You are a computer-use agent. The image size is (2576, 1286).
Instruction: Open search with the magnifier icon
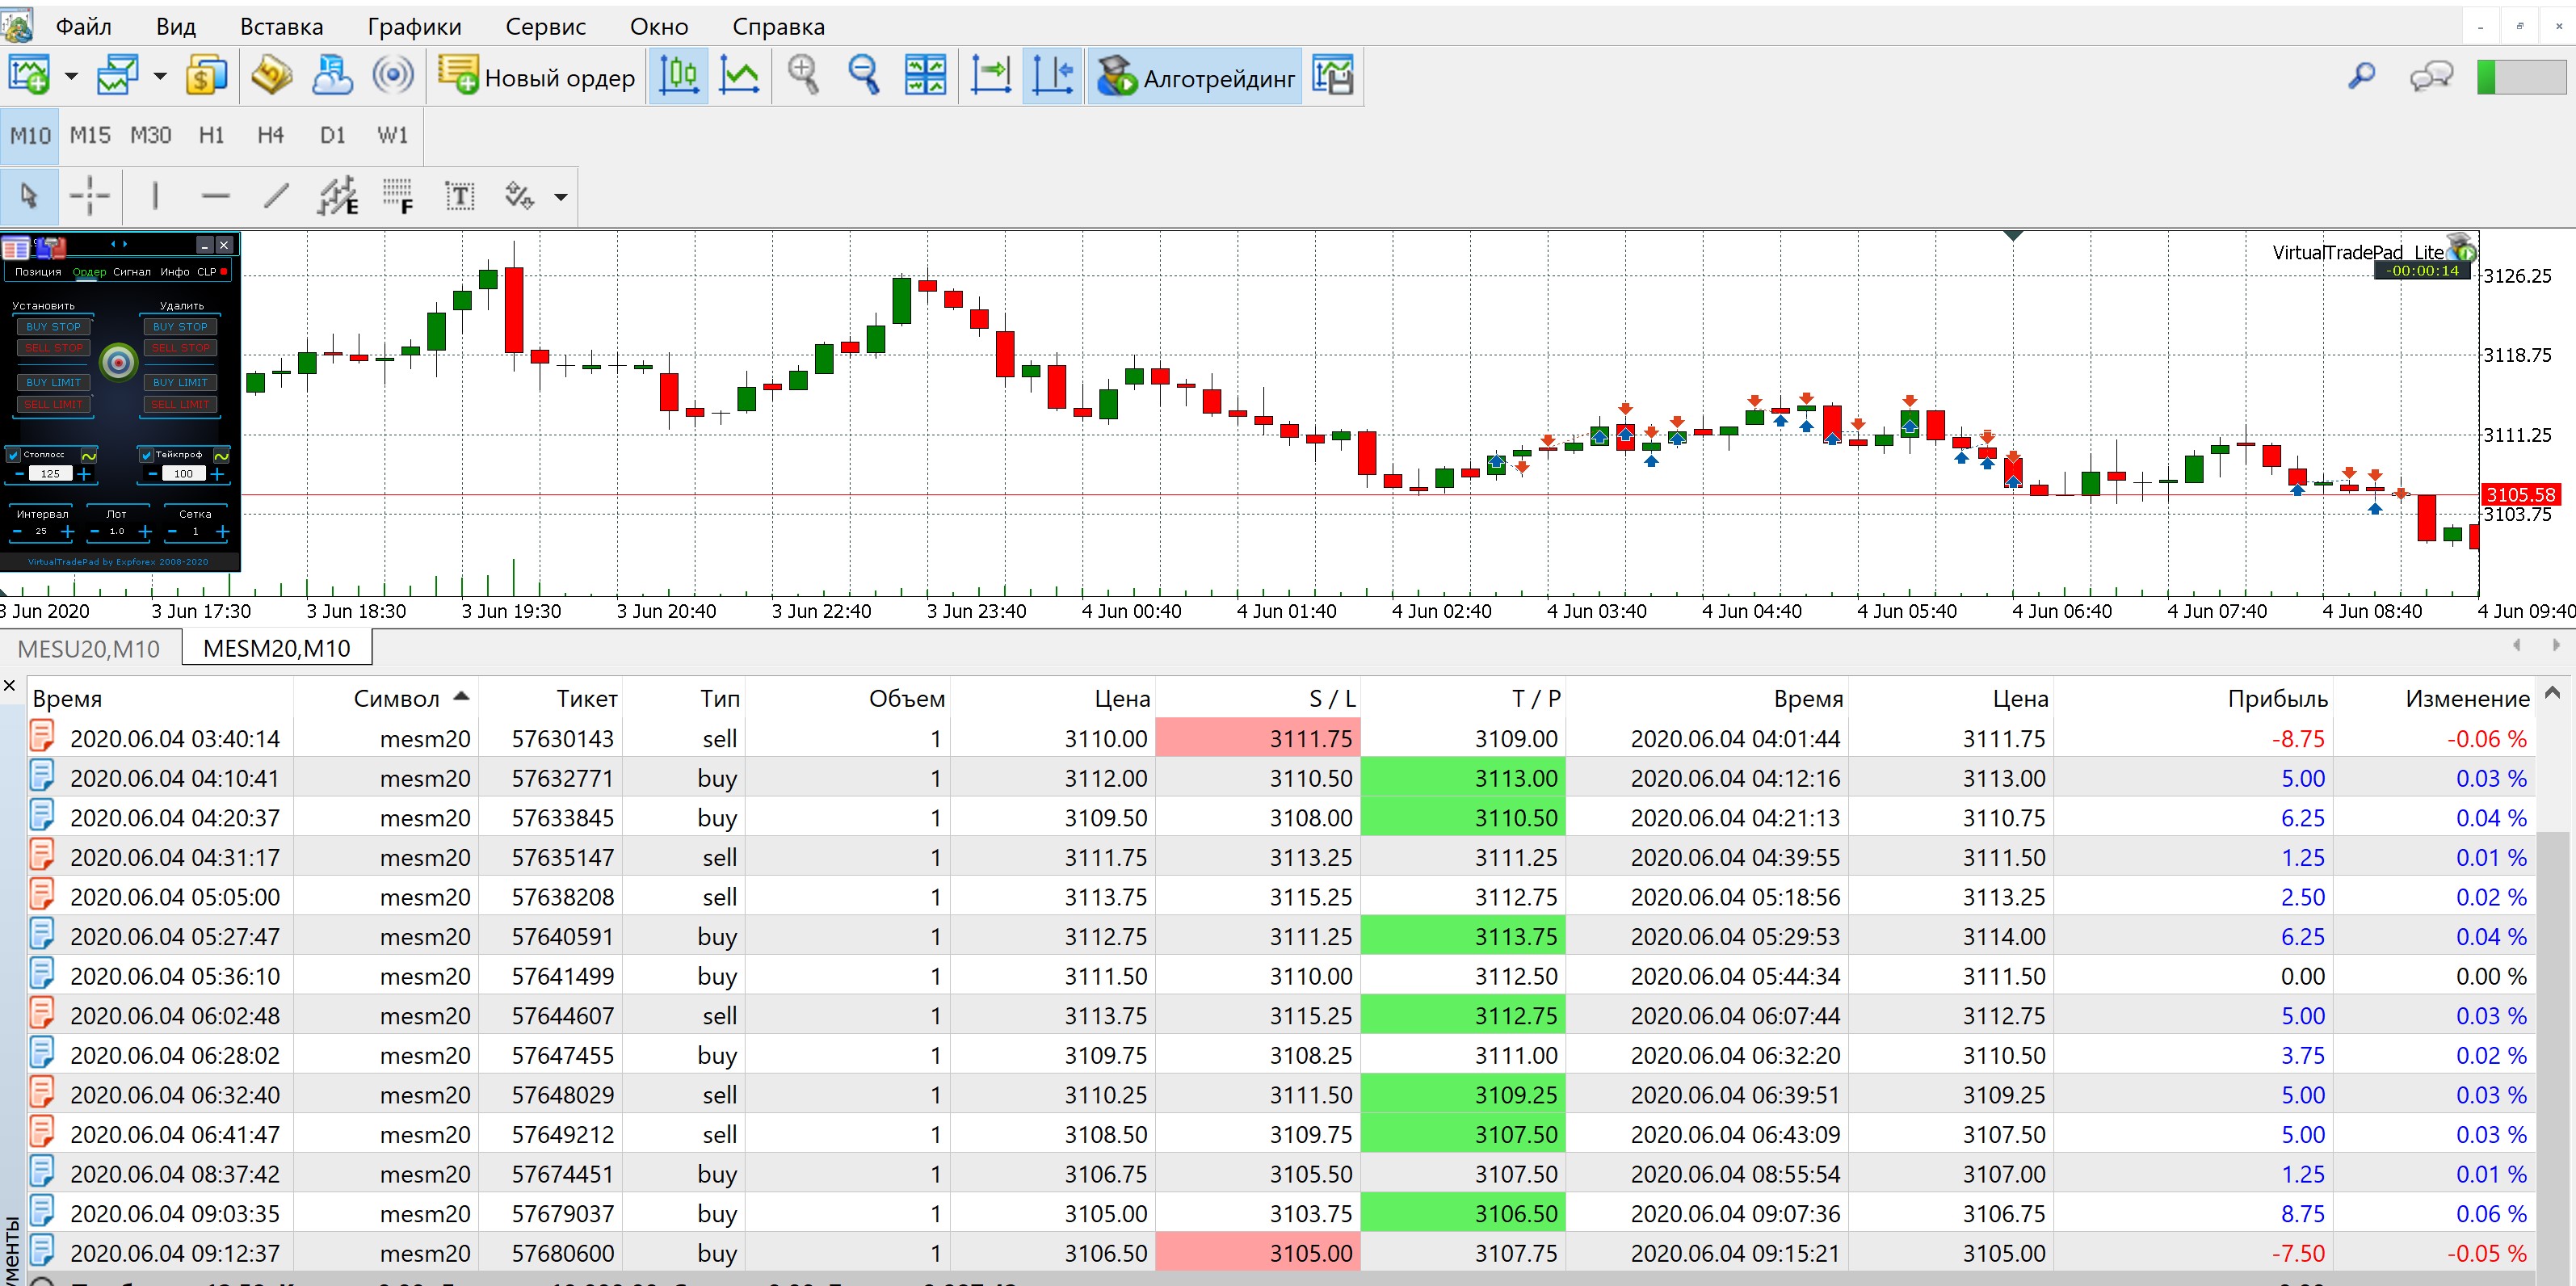click(2362, 76)
